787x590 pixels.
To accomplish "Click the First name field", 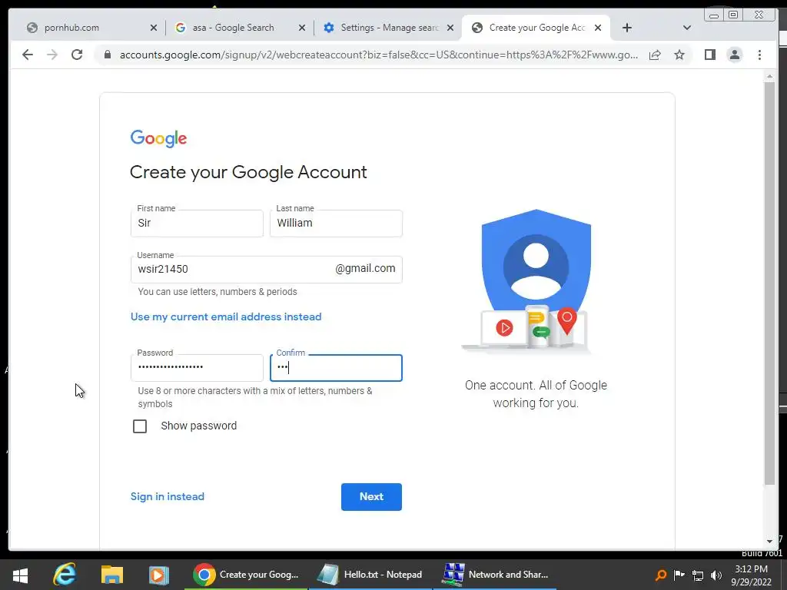I will tap(197, 224).
